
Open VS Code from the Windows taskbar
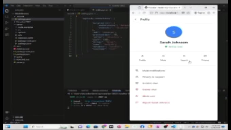point(174,127)
